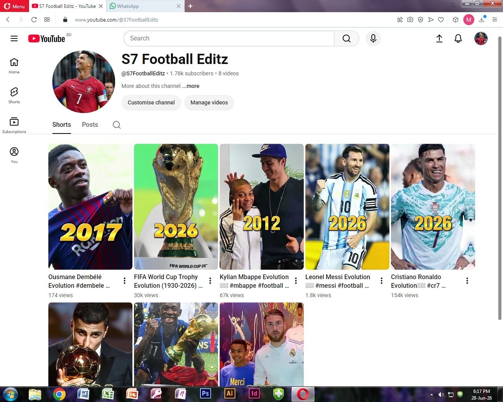
Task: Open the Ousmane Dembélé 2017 short thumbnail
Action: tap(90, 206)
